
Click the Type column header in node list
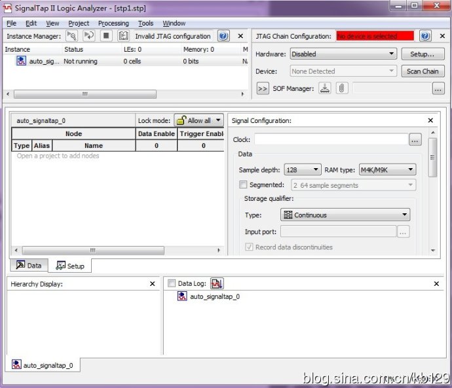22,146
